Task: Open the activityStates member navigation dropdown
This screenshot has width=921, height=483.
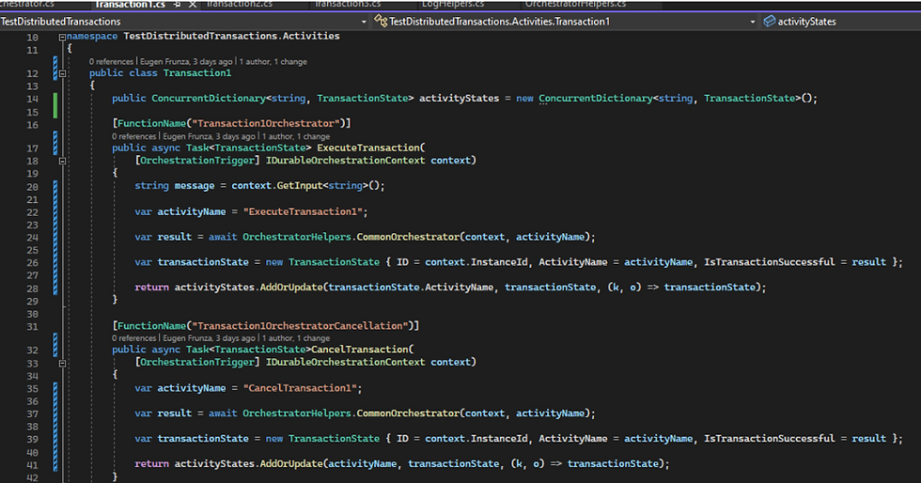Action: 840,22
